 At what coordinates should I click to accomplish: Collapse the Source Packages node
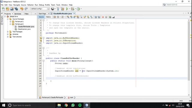click(x=8, y=19)
